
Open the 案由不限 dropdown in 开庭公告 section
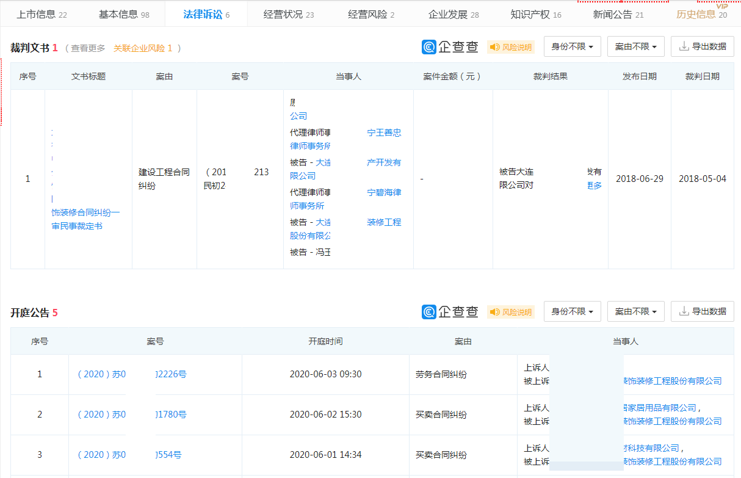635,311
